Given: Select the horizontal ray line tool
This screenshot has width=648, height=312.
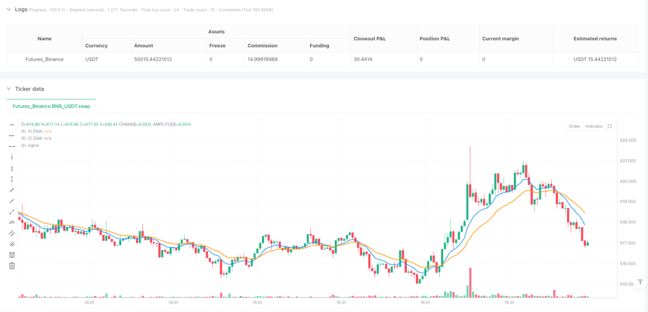Looking at the screenshot, I should (12, 135).
